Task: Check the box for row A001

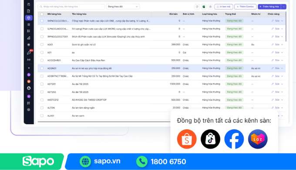Action: click(42, 44)
